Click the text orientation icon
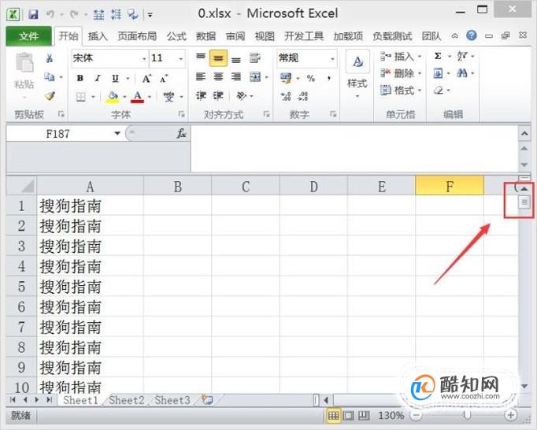537x430 pixels. point(242,95)
